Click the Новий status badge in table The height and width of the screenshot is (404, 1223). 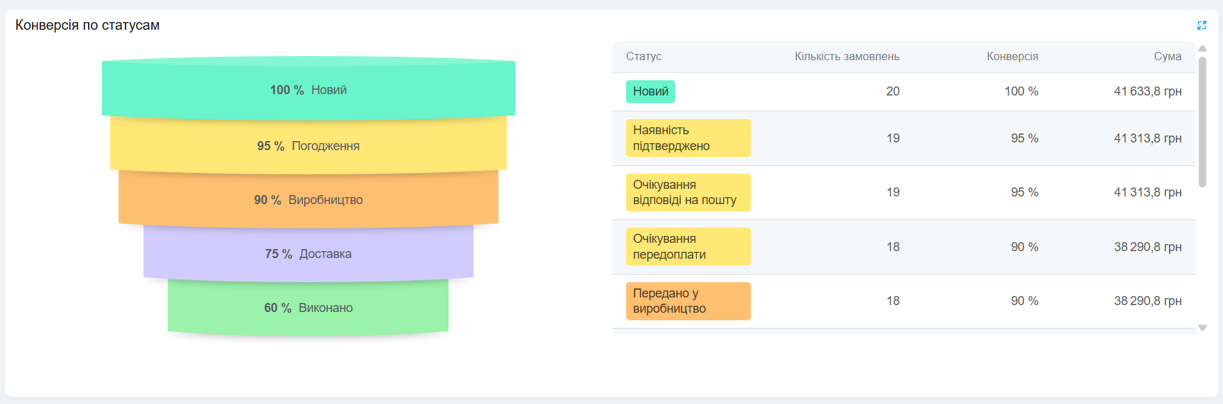click(650, 91)
